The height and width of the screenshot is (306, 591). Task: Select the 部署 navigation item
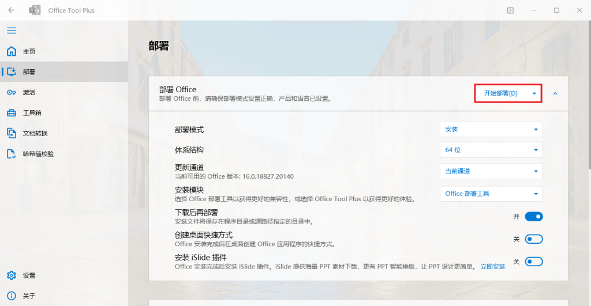click(64, 71)
